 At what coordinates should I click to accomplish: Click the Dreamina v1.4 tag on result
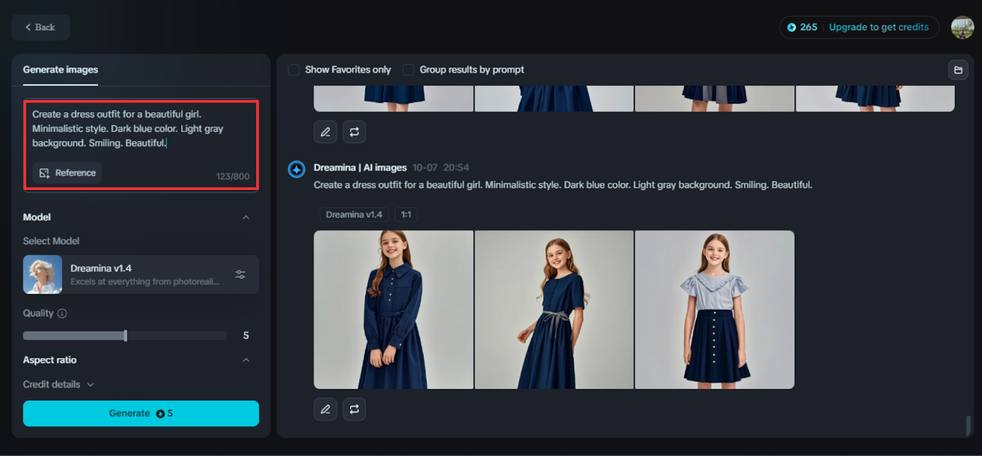pyautogui.click(x=354, y=215)
